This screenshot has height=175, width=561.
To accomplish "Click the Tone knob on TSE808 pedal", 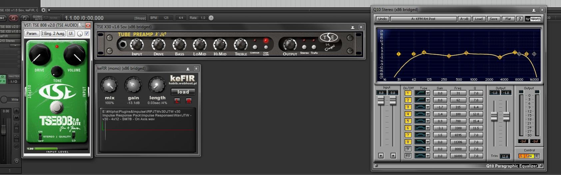I will pyautogui.click(x=57, y=71).
